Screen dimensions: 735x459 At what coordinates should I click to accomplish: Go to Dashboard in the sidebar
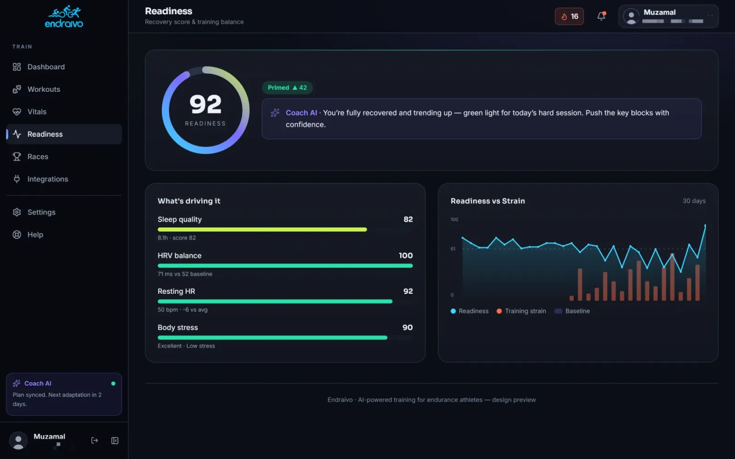tap(64, 67)
